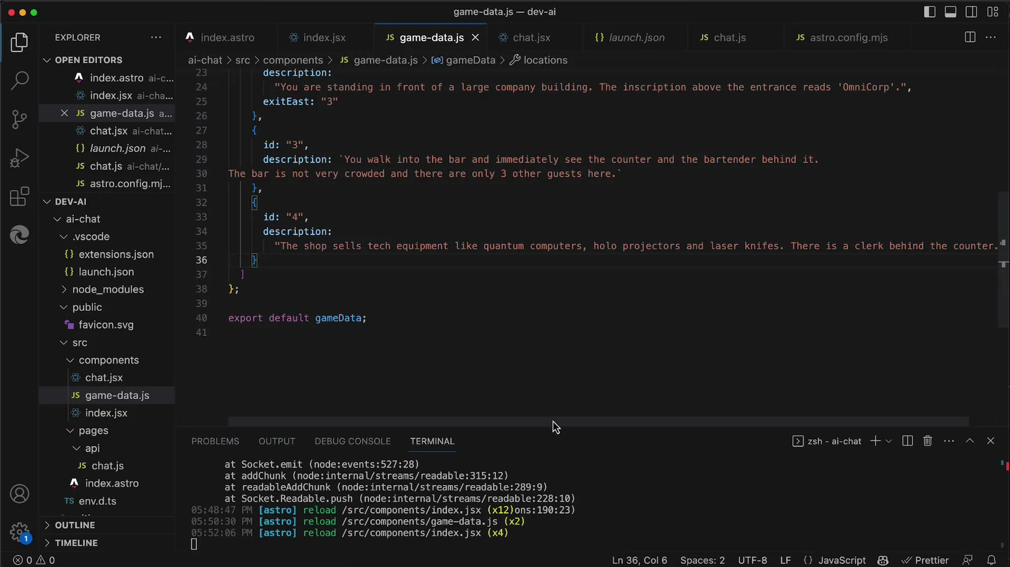Expand the node_modules folder
Viewport: 1010px width, 567px height.
(107, 289)
